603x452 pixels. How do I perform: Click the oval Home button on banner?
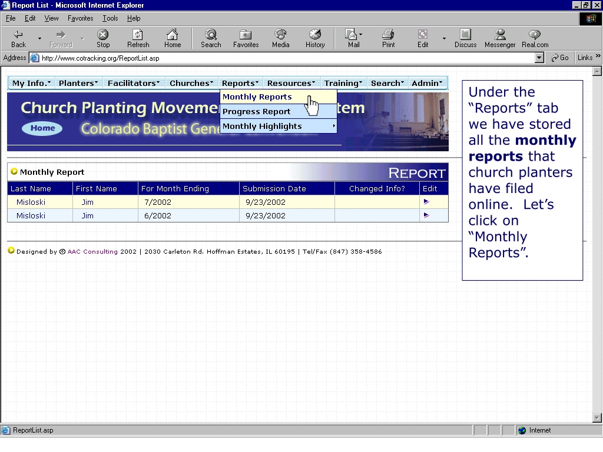pyautogui.click(x=42, y=128)
